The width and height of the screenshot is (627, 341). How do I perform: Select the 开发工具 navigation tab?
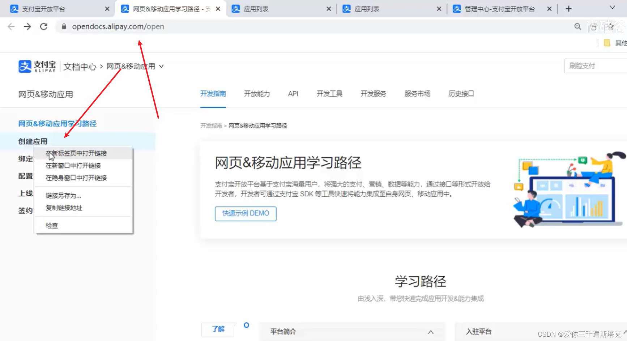(329, 94)
